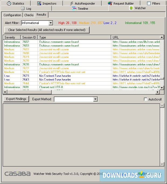
Task: Click the Request Builder icon
Action: [110, 3]
